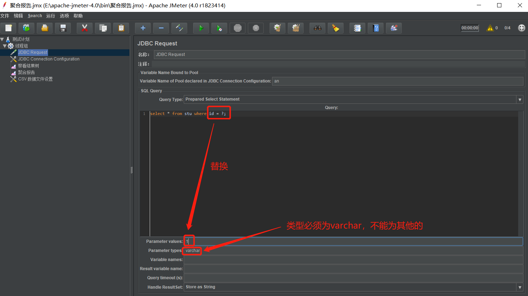
Task: Click the Query timeout field
Action: tap(353, 278)
